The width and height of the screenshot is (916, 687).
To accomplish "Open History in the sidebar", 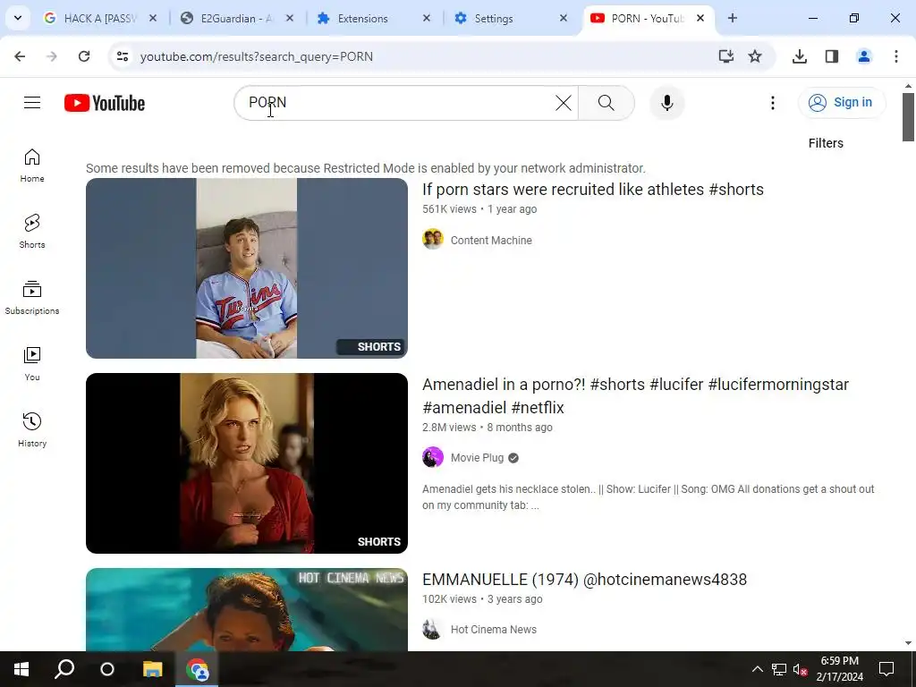I will coord(32,430).
